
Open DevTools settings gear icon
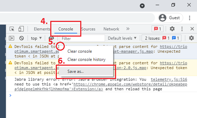172,29
